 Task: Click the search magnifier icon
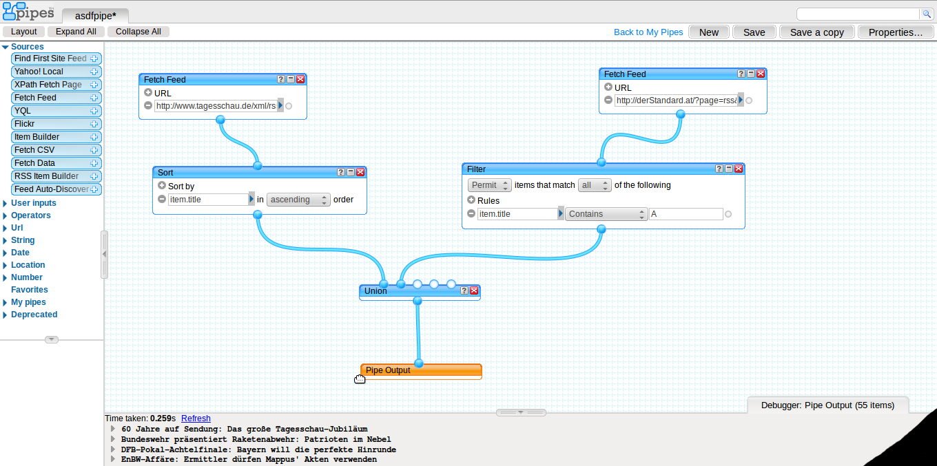click(927, 14)
